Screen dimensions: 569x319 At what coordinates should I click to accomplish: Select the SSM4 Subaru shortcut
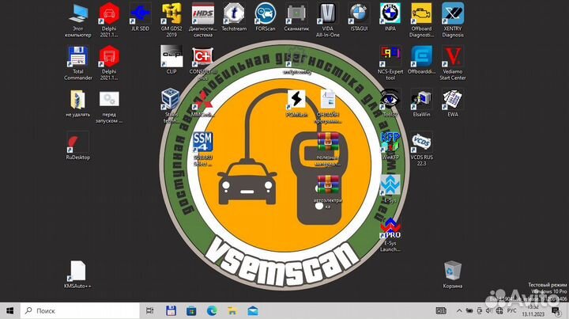(x=203, y=143)
